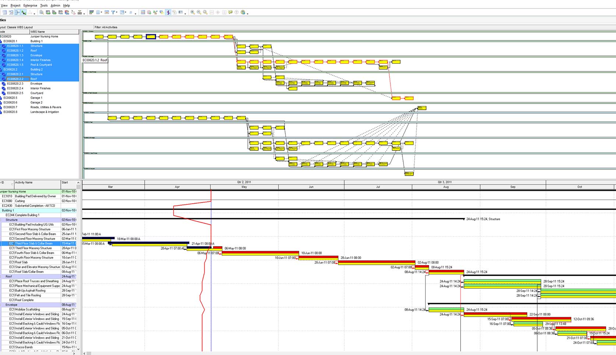This screenshot has width=616, height=355.
Task: Click the yellow Hint Help icon
Action: [230, 12]
